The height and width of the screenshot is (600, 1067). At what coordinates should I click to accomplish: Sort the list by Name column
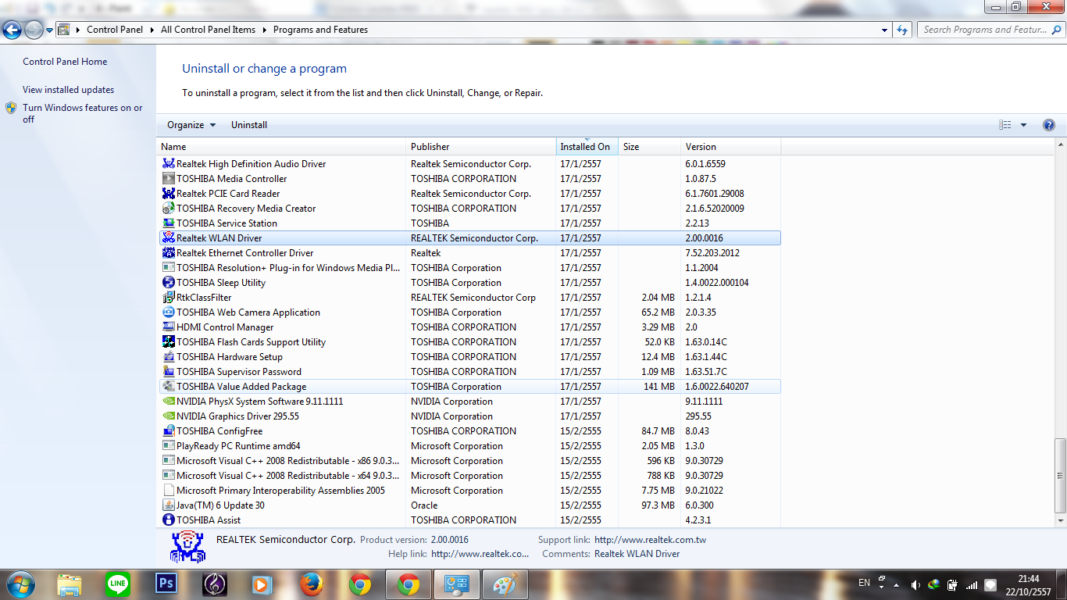tap(282, 147)
